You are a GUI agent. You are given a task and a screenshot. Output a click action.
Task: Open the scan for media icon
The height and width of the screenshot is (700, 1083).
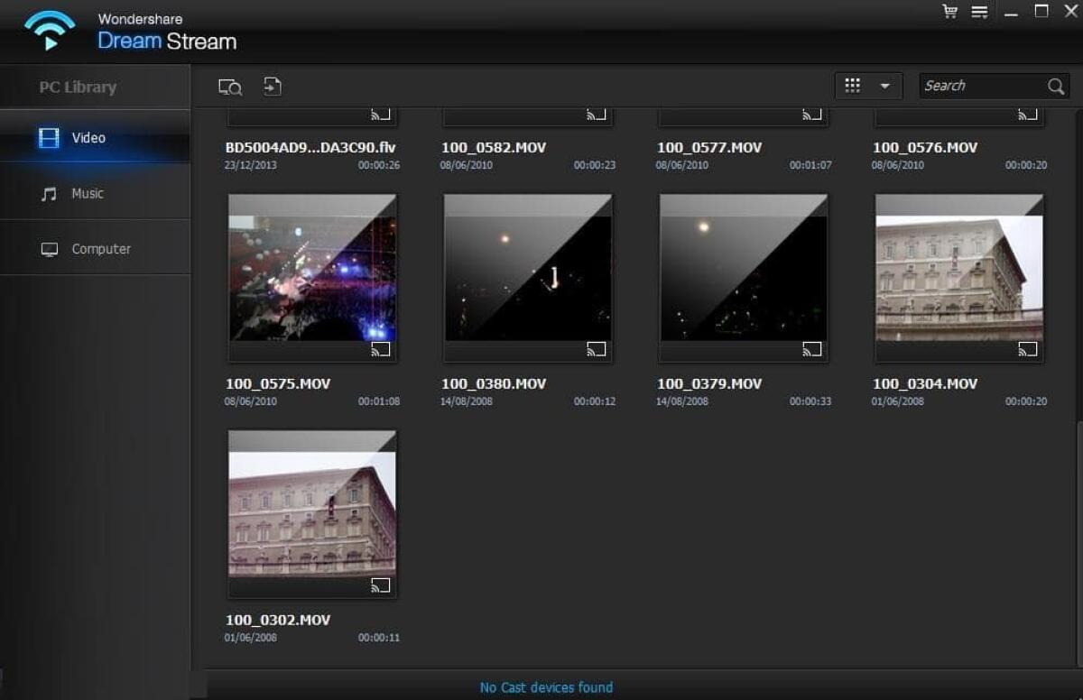(x=229, y=86)
